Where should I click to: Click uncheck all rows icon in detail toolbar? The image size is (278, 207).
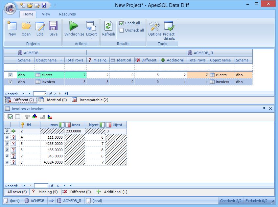pos(17,117)
